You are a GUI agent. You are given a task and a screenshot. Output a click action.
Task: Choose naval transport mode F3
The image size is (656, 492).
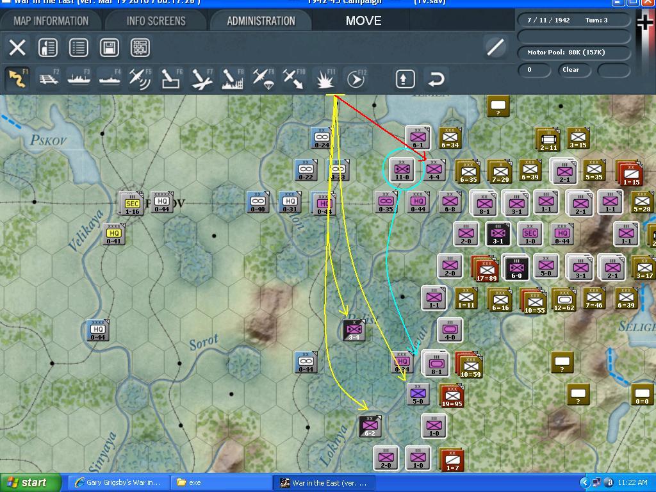tap(79, 78)
